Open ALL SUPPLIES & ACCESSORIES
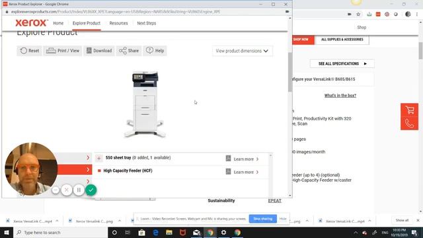 pyautogui.click(x=342, y=40)
